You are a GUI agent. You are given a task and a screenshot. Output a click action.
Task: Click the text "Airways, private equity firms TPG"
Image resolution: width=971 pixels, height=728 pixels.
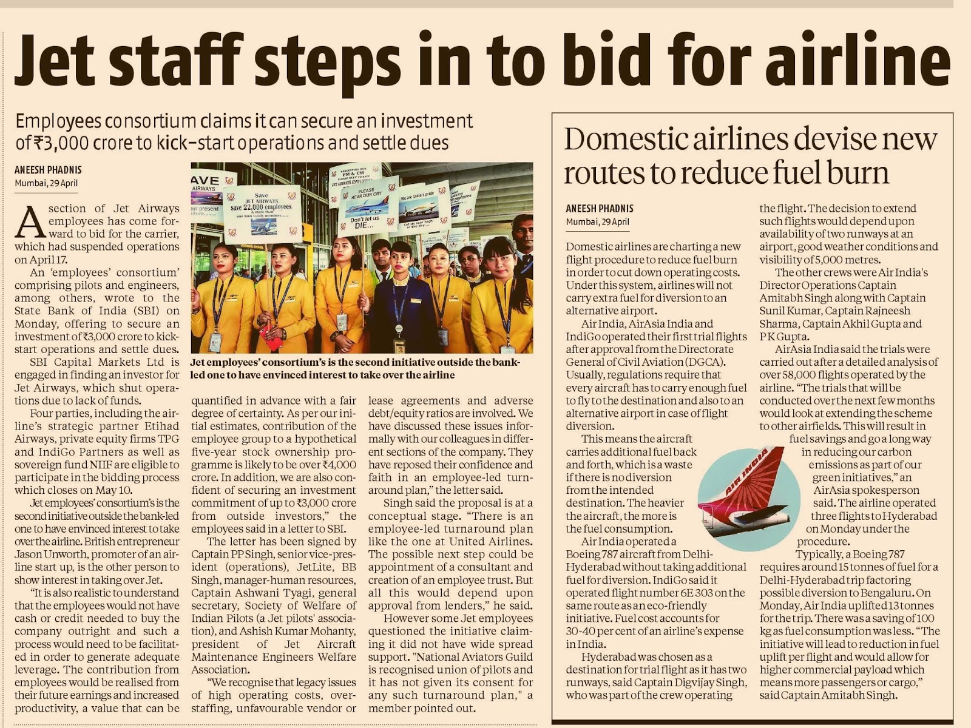click(x=97, y=439)
